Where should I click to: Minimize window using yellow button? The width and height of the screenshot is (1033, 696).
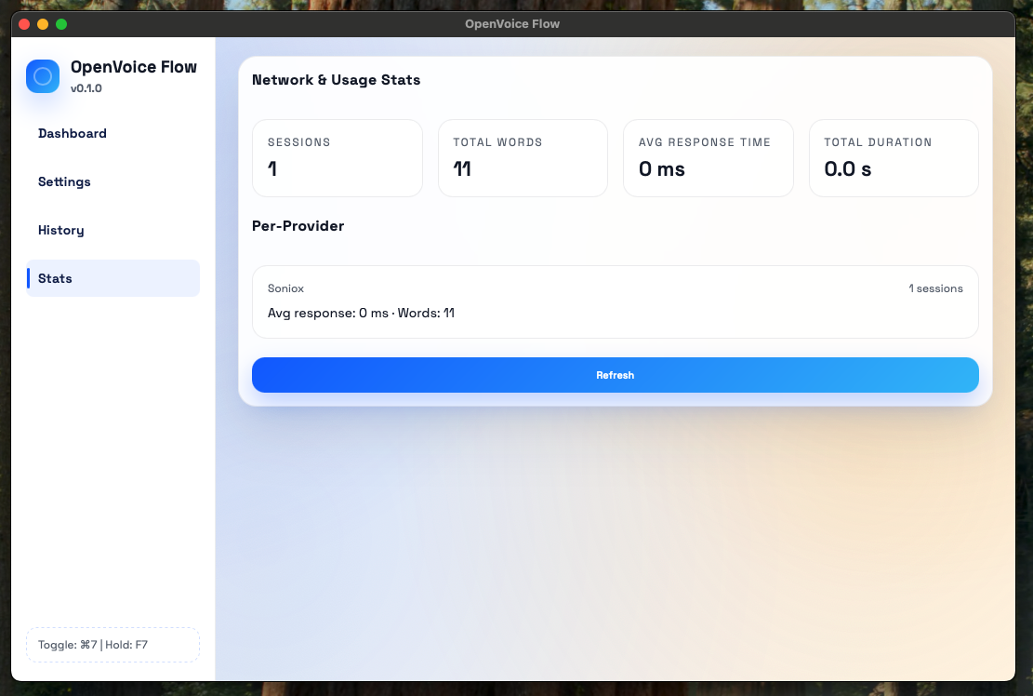[x=43, y=24]
